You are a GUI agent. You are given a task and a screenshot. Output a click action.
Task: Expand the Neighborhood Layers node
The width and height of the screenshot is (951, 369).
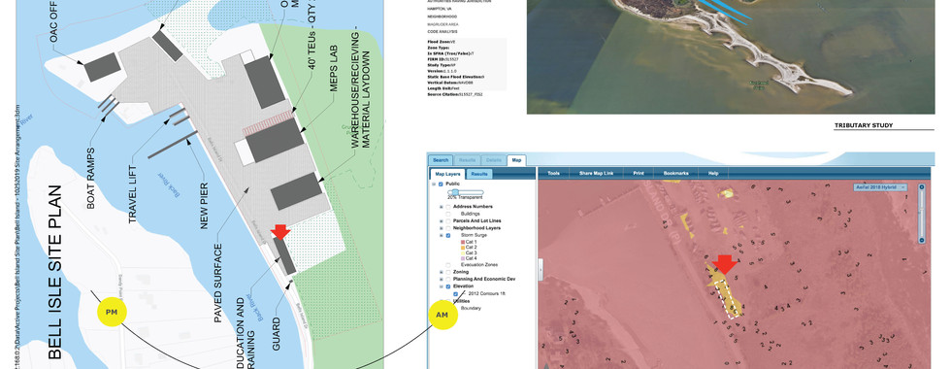pyautogui.click(x=441, y=228)
